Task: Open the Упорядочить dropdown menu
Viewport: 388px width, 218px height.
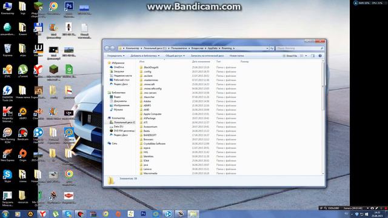Action: click(x=116, y=56)
